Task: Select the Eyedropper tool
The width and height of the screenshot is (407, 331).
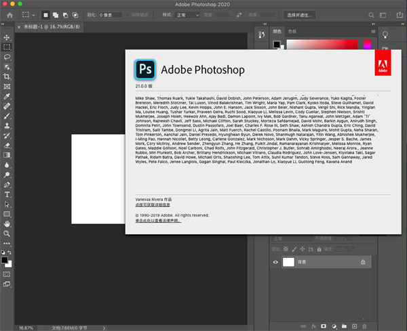Action: coord(7,96)
